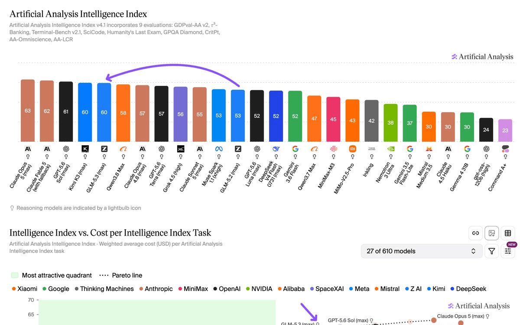The height and width of the screenshot is (325, 520).
Task: Open the 27 of 610 models dropdown
Action: point(421,251)
